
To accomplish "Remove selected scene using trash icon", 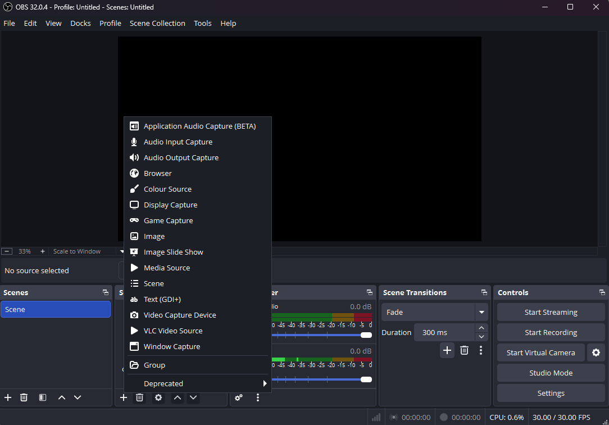I will click(x=24, y=397).
